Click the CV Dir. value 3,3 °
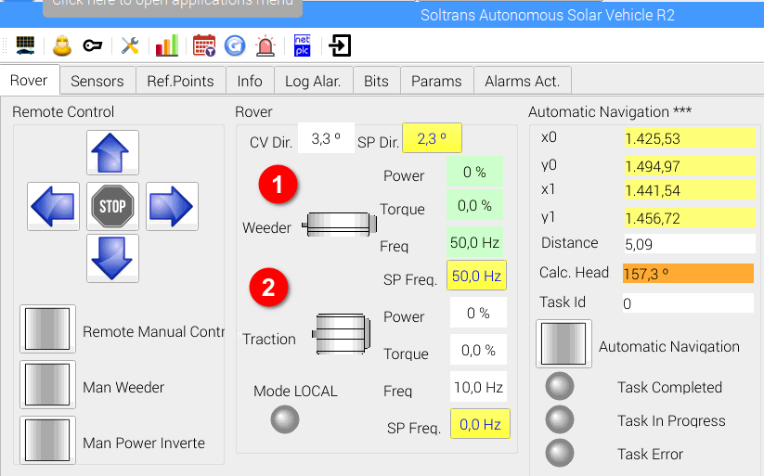The width and height of the screenshot is (764, 476). (x=326, y=138)
